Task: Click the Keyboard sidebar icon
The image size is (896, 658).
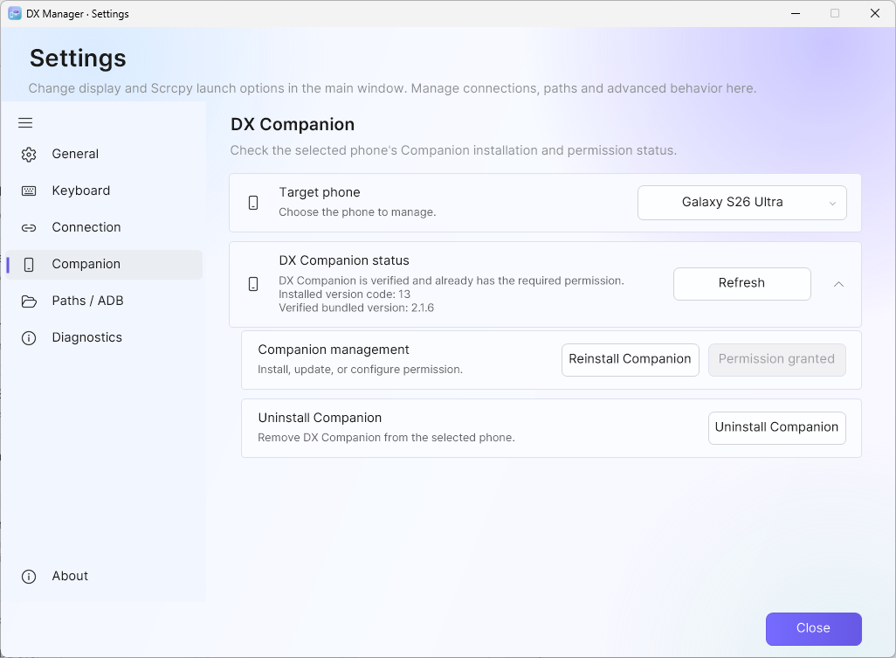Action: [29, 191]
